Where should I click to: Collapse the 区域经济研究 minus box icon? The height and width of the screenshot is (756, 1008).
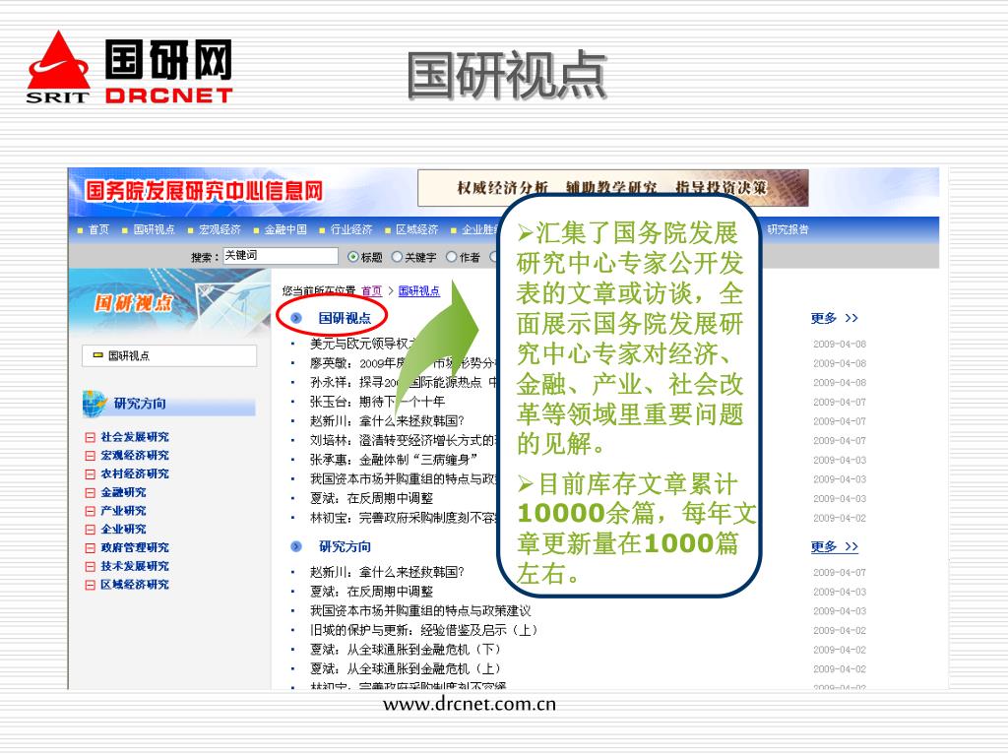click(x=90, y=586)
